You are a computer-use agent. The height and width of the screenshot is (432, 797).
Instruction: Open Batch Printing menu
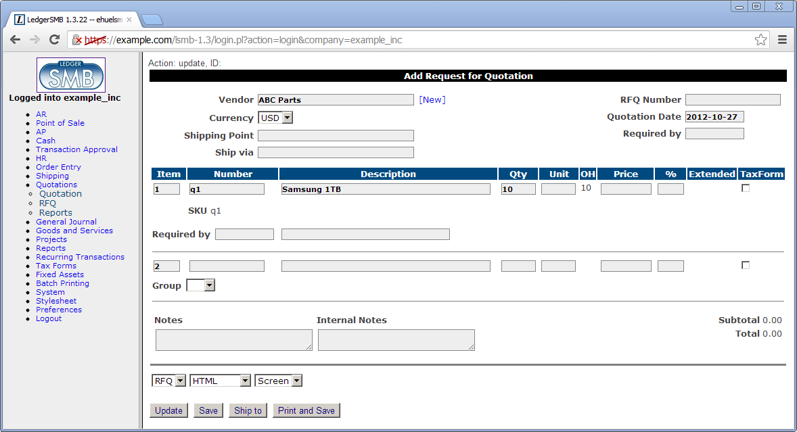(x=62, y=283)
